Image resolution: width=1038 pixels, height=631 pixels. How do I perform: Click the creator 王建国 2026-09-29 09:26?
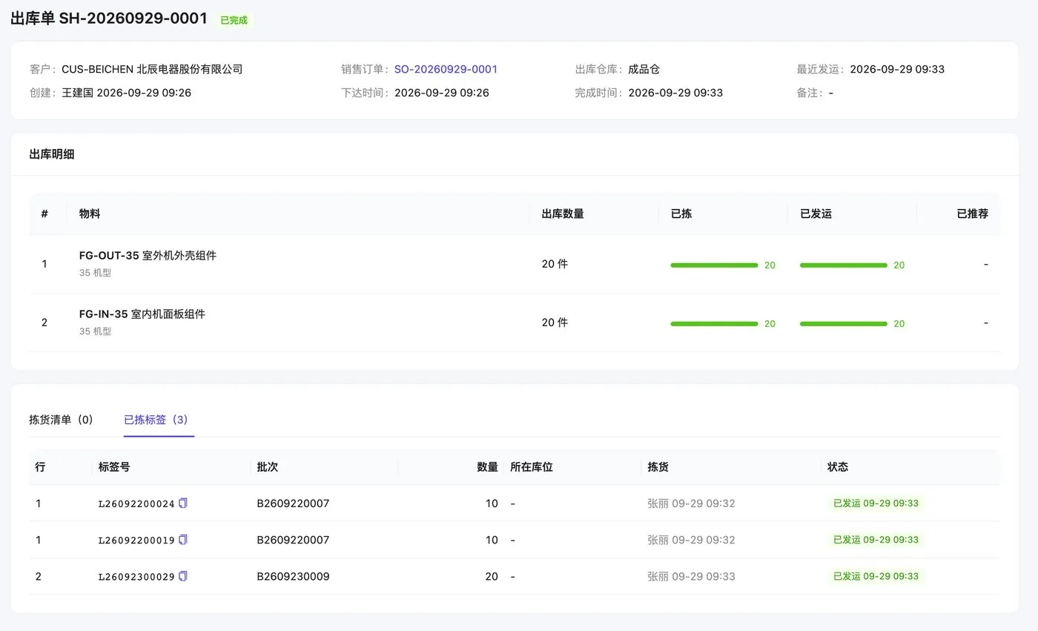click(126, 93)
